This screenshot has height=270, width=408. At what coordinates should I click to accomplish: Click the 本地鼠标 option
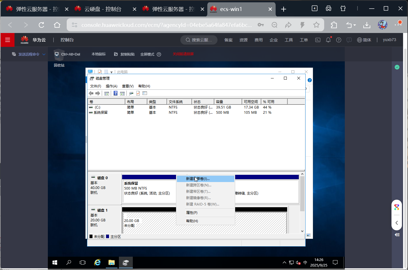click(99, 54)
